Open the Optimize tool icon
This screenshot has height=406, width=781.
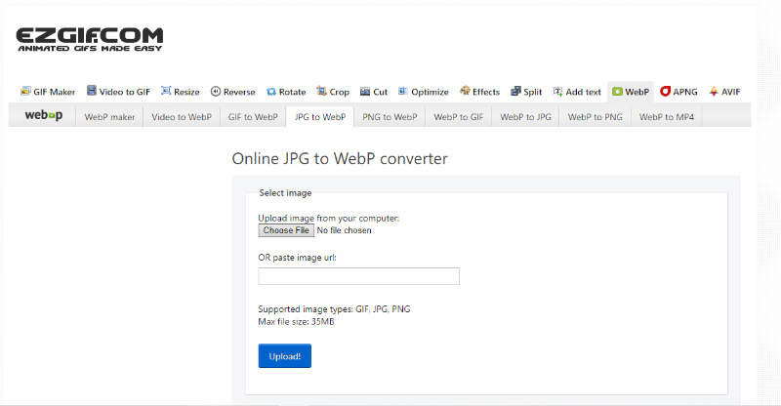click(x=403, y=91)
